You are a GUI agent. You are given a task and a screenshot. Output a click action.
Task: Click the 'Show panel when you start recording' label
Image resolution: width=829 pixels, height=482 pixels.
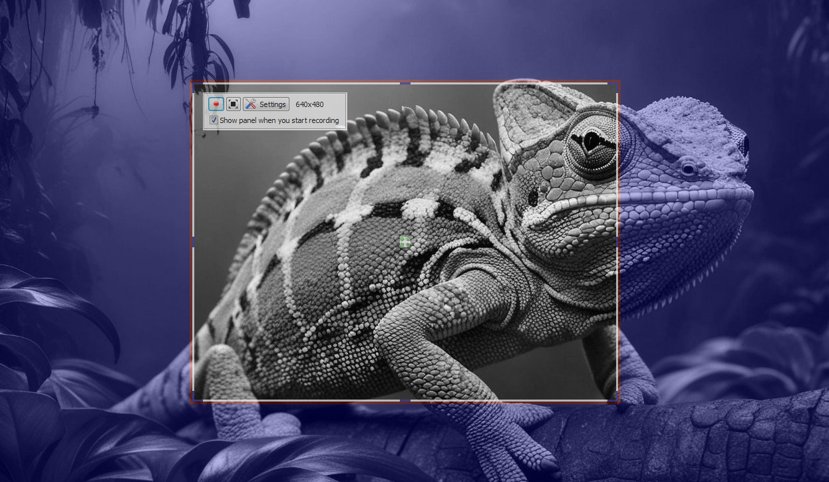(x=279, y=120)
